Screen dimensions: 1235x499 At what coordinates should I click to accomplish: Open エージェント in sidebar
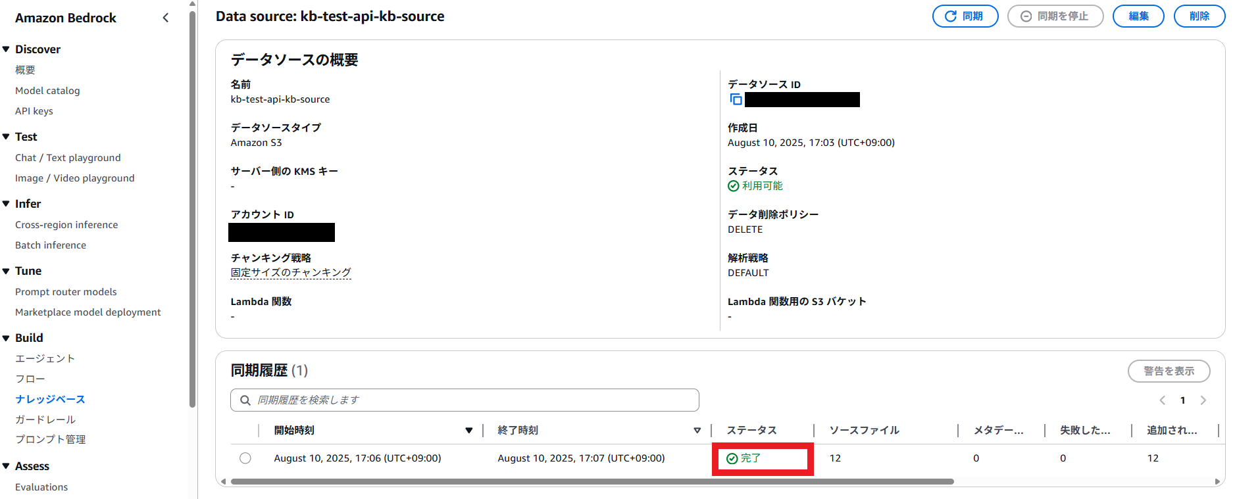pos(45,358)
